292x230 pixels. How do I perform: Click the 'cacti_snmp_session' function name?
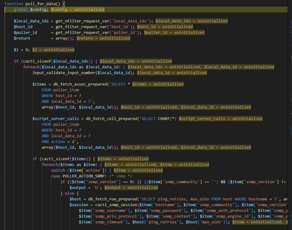coord(116,205)
